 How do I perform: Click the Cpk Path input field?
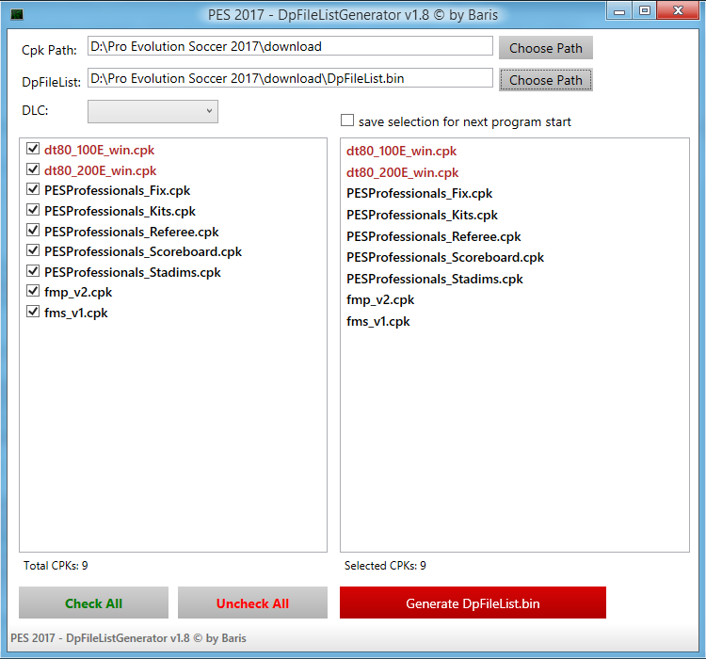pos(290,46)
